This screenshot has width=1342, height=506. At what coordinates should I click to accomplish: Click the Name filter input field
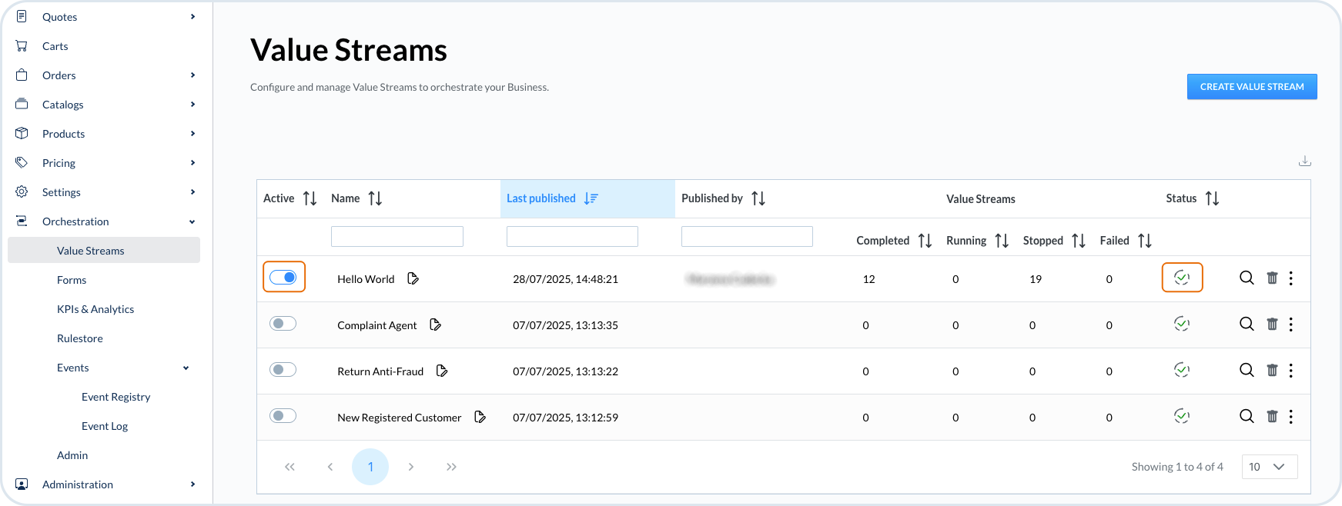(397, 237)
